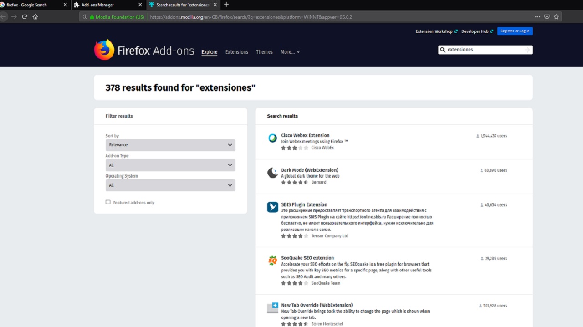Open a new browser tab with plus button
The image size is (583, 327).
[226, 5]
